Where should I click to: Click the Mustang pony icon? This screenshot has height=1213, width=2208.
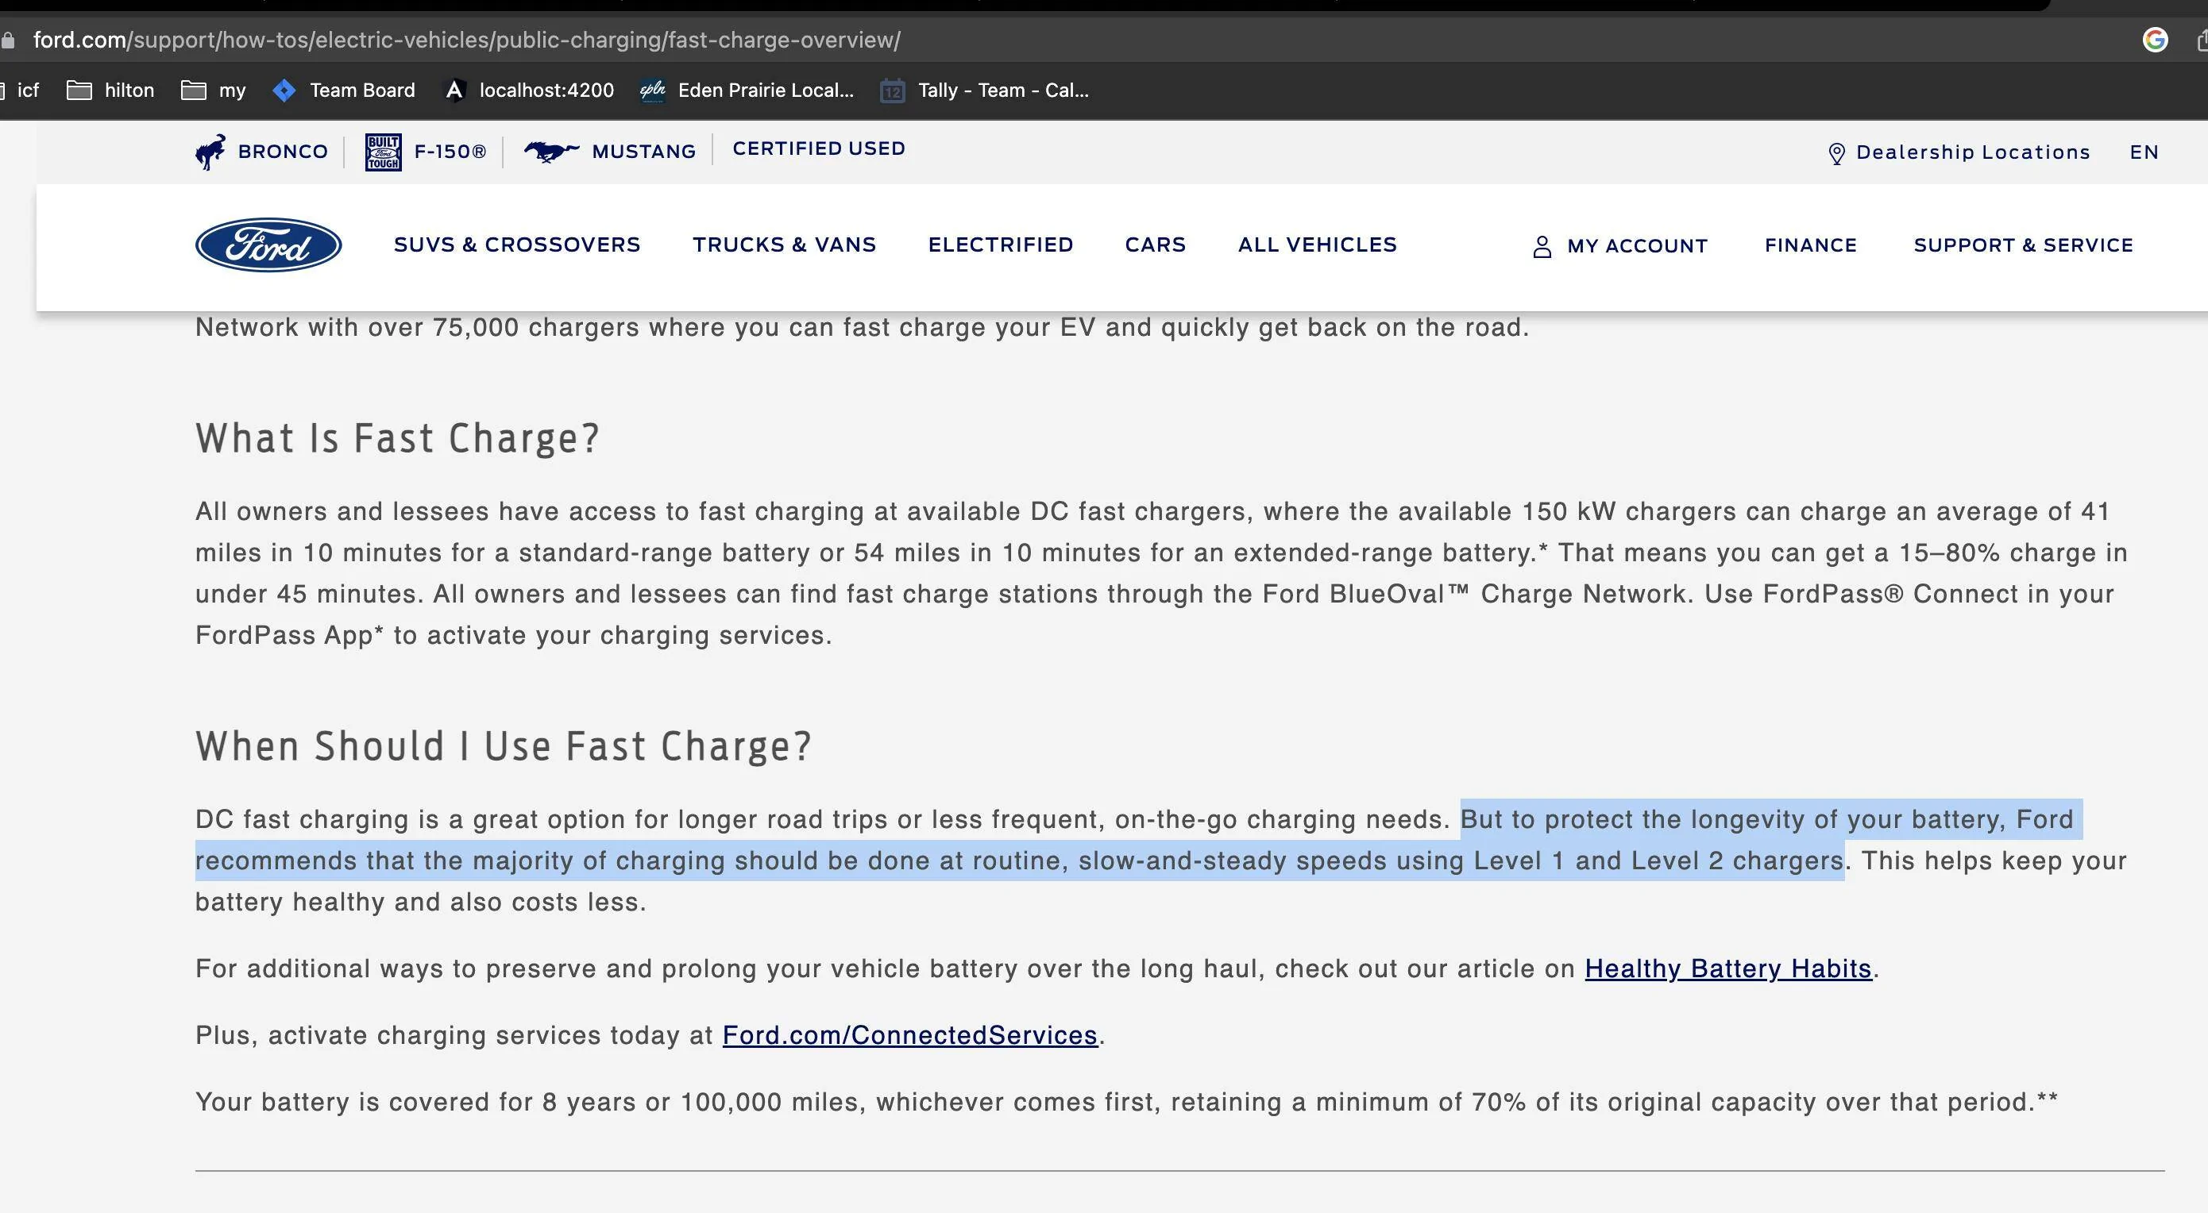pyautogui.click(x=551, y=152)
